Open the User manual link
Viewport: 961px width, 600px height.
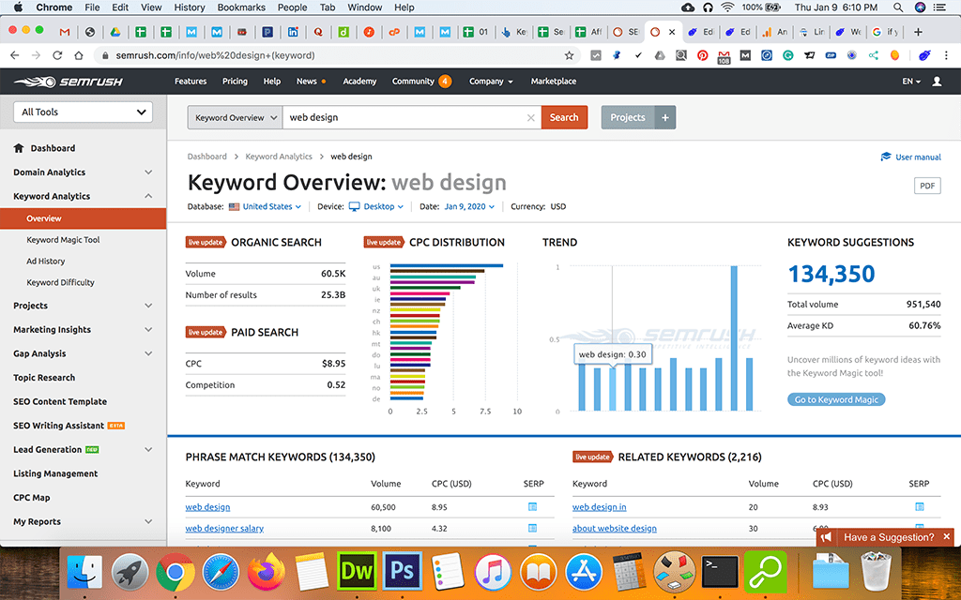[x=910, y=157]
